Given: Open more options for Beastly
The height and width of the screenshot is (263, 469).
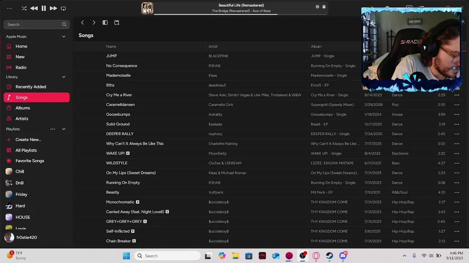Looking at the screenshot, I should pyautogui.click(x=457, y=193).
